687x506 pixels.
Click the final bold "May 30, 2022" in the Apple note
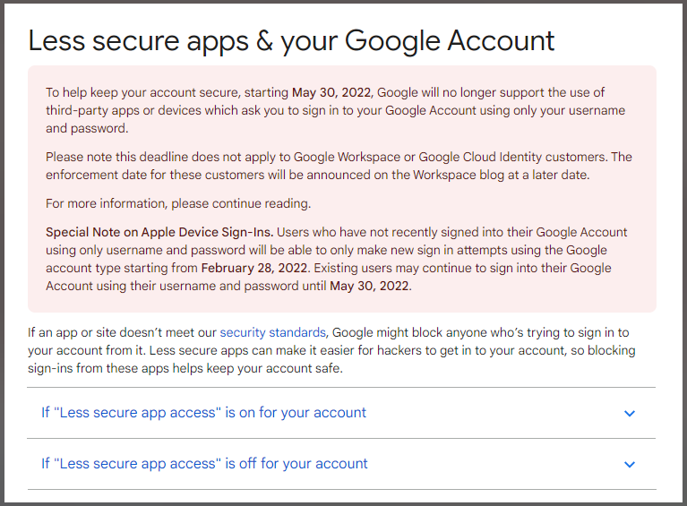point(370,286)
